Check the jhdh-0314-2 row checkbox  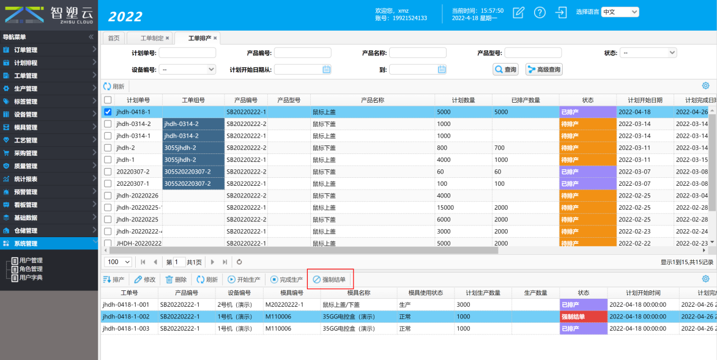point(108,124)
